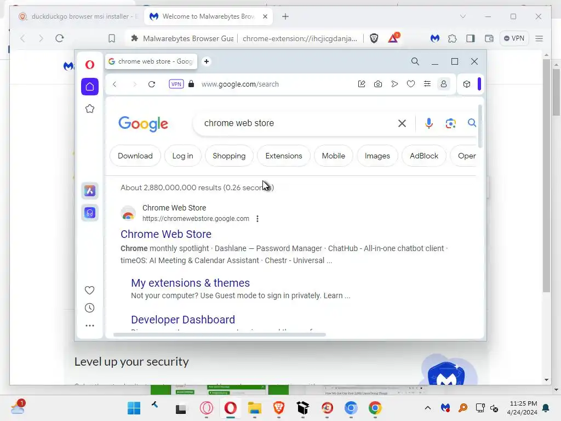Click the Opera address bar URL field
Screen dimensions: 561x421
coord(240,84)
